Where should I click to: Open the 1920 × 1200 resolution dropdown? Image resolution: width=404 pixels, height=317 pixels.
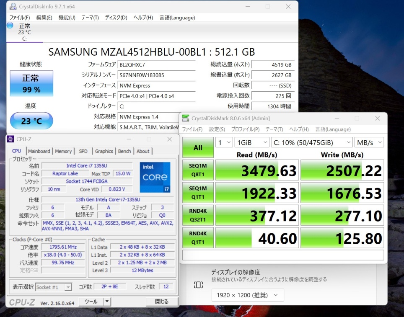pyautogui.click(x=248, y=295)
